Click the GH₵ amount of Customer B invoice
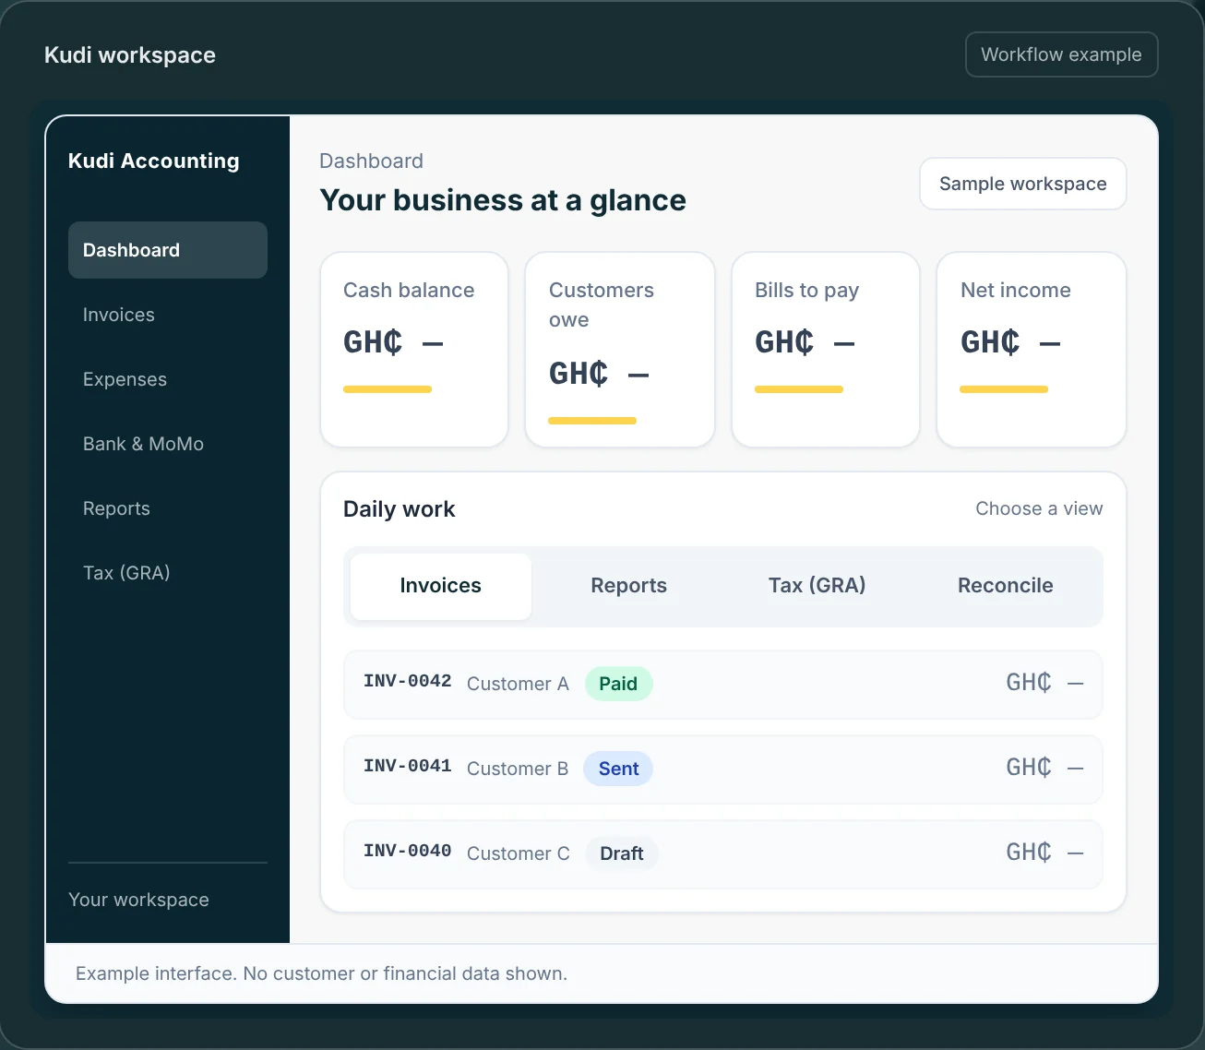1205x1050 pixels. click(1044, 768)
